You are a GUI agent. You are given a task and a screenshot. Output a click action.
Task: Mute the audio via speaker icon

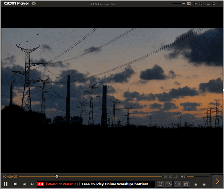click(183, 177)
